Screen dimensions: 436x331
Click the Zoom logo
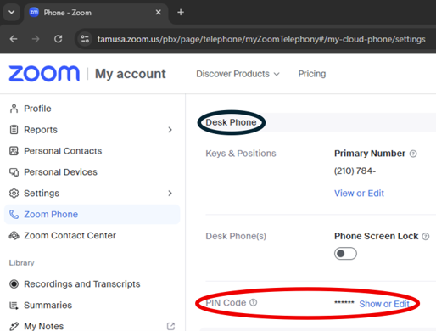(44, 74)
